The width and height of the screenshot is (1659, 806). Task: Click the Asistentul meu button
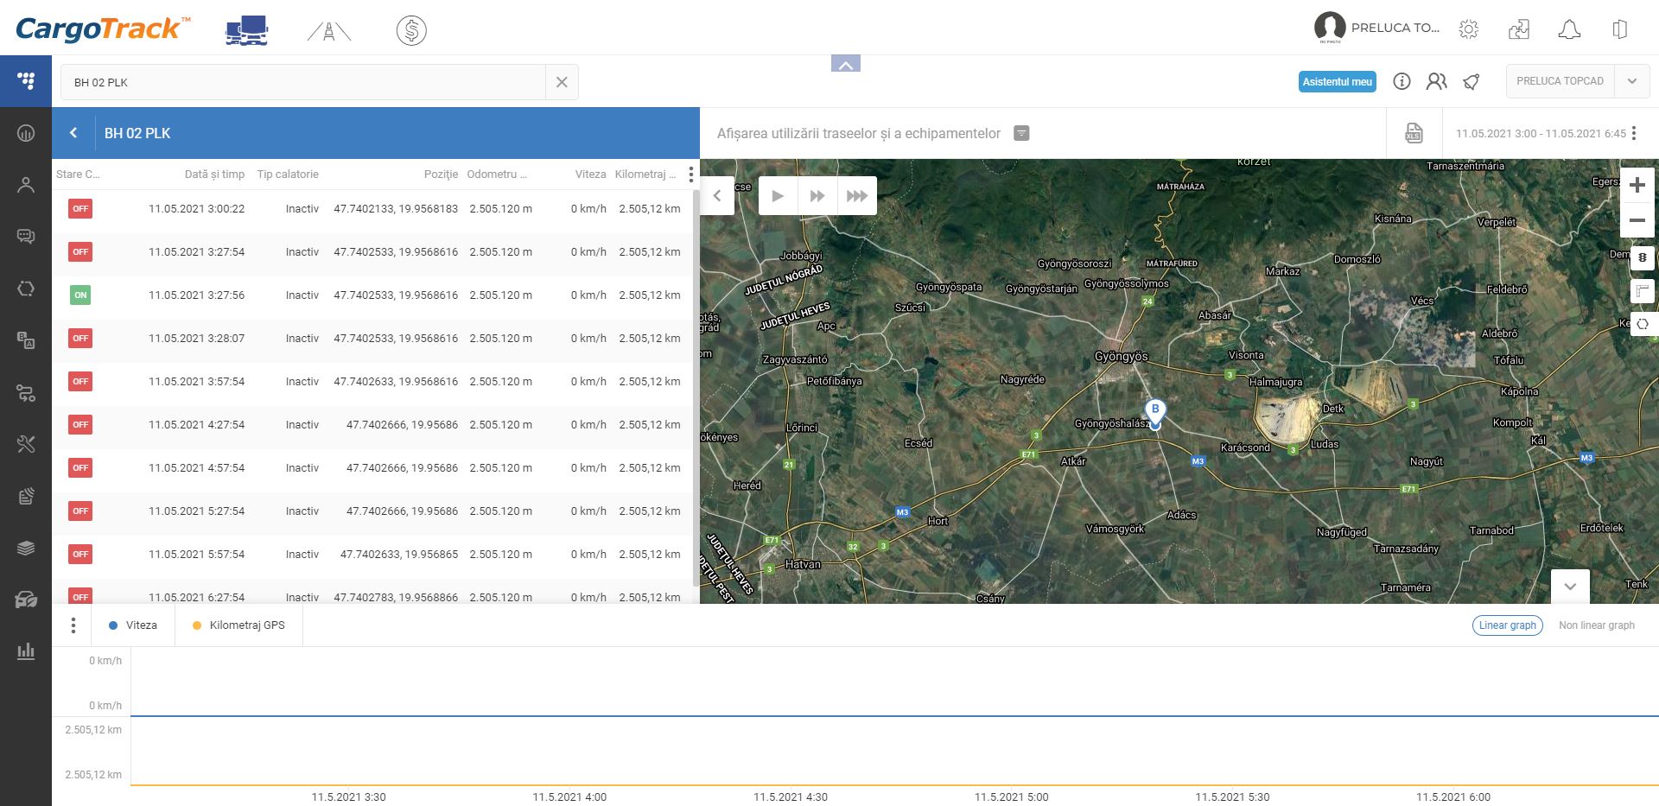click(1337, 81)
